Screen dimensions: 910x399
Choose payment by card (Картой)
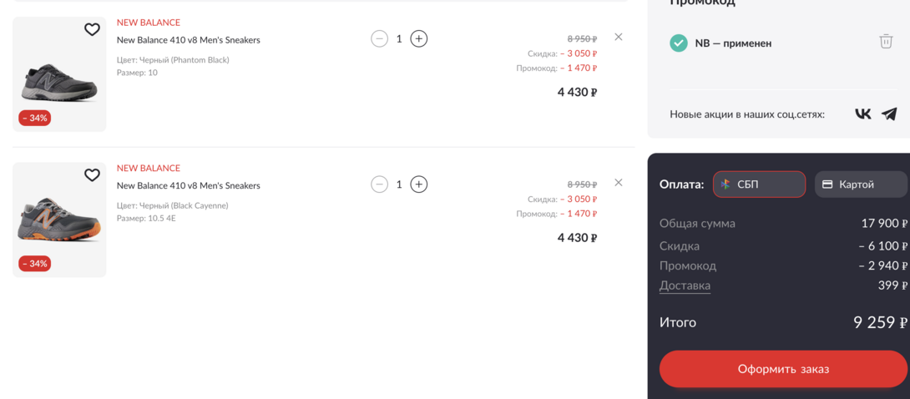click(860, 184)
